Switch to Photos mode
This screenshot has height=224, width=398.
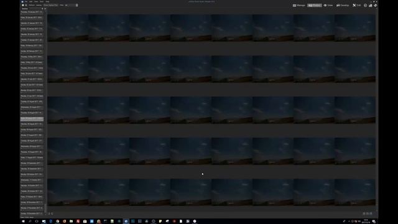[x=314, y=5]
